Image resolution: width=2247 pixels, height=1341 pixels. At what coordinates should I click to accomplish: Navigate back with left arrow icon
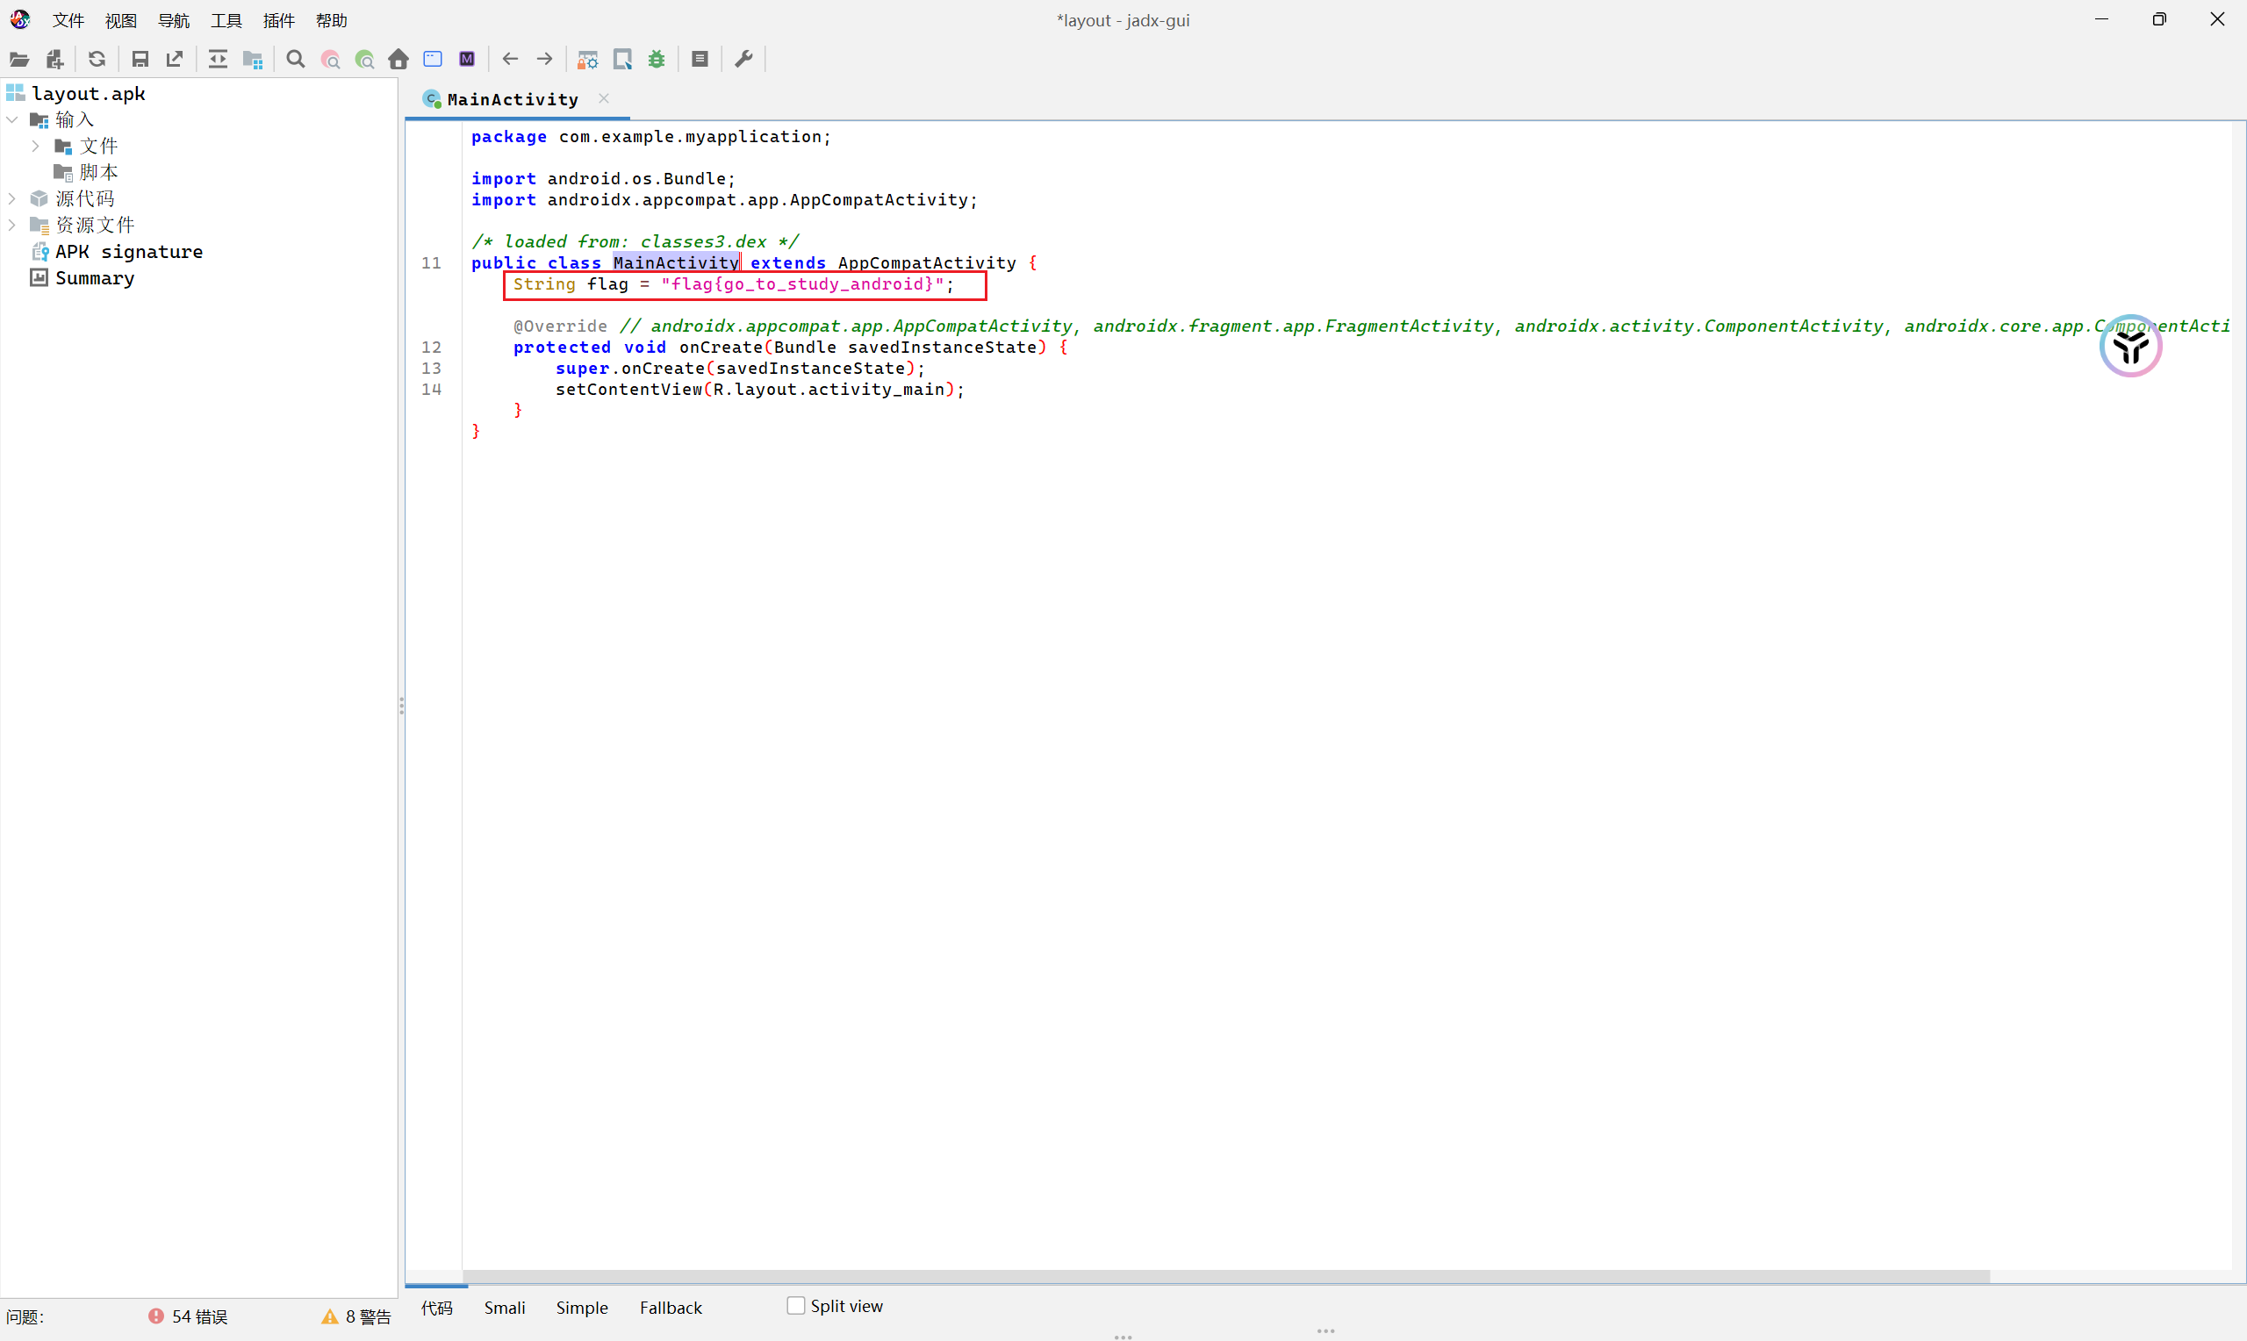pyautogui.click(x=511, y=60)
